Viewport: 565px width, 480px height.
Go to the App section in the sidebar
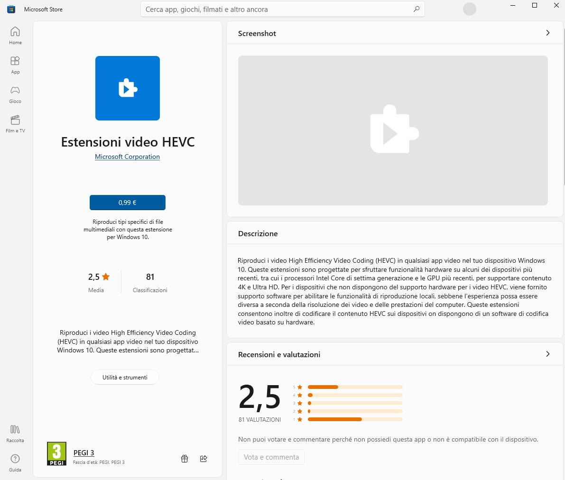pyautogui.click(x=15, y=65)
